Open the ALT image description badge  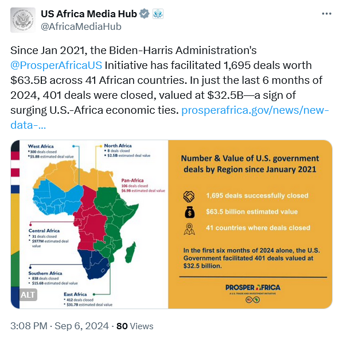point(28,295)
